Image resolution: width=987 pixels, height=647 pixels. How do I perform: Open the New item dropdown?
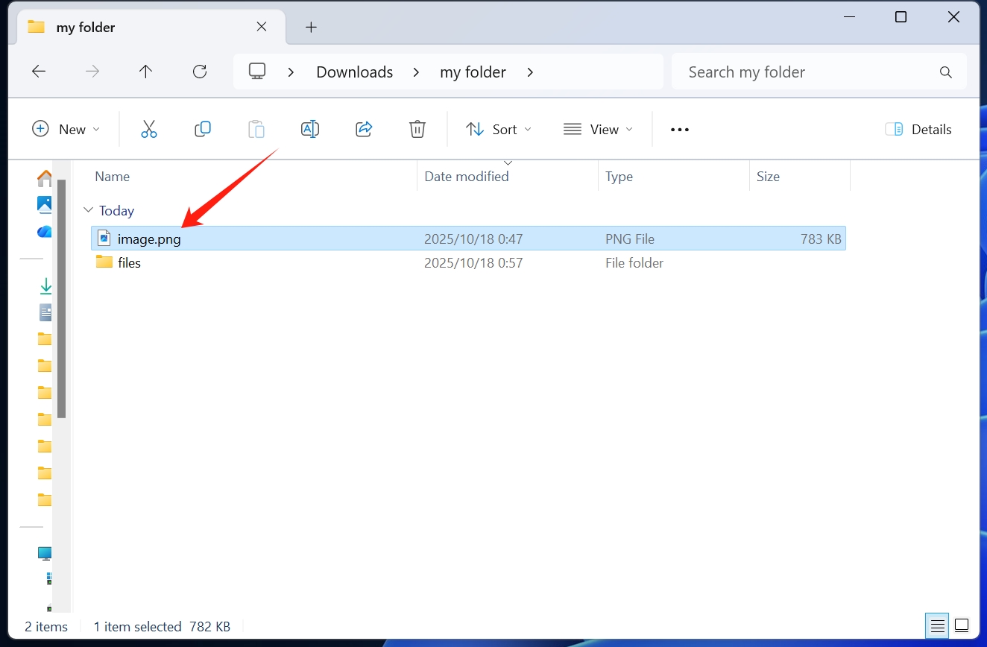tap(66, 129)
